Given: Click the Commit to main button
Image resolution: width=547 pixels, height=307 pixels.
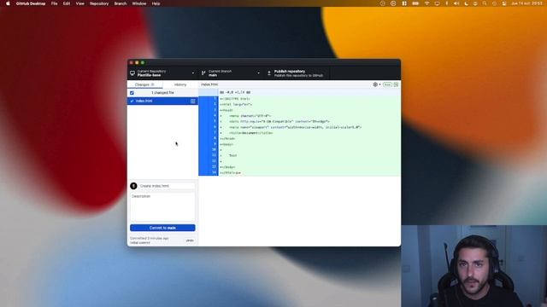Looking at the screenshot, I should 162,228.
